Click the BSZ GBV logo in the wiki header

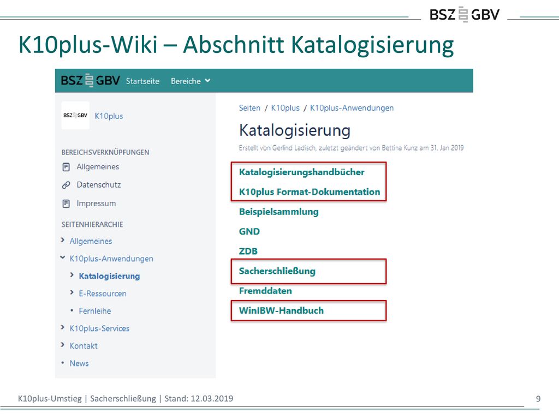coord(90,81)
